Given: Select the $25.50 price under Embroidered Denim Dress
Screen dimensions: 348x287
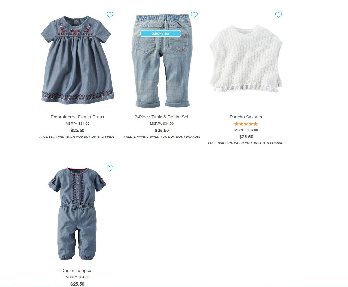Looking at the screenshot, I should [x=77, y=130].
